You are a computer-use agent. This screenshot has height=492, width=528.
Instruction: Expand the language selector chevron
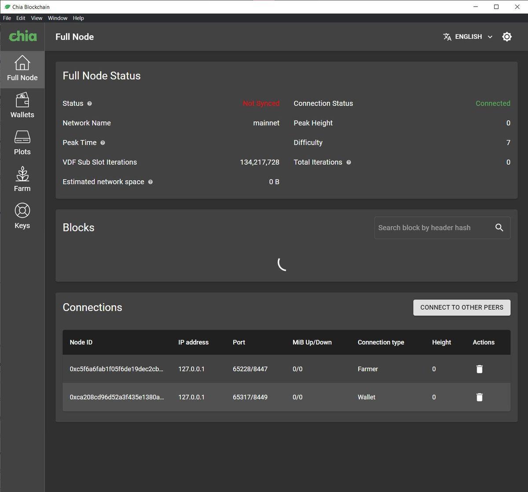pyautogui.click(x=490, y=37)
